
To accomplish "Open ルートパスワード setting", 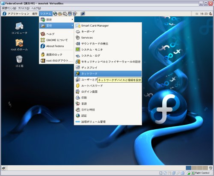I will 108,86.
